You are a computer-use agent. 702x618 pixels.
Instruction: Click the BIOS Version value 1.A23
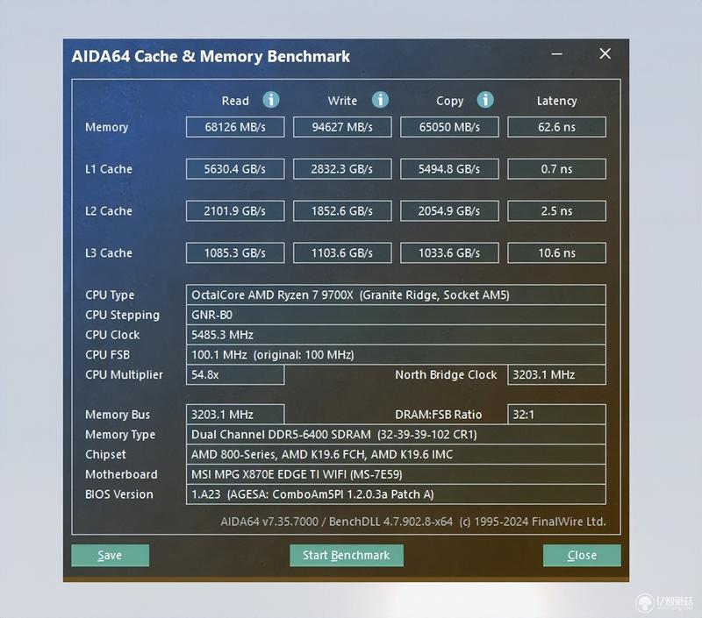click(396, 494)
